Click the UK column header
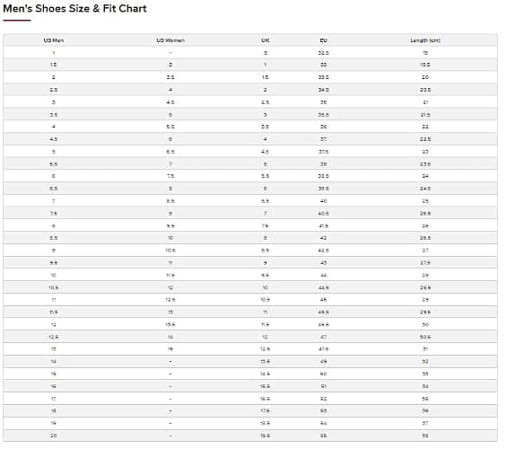The width and height of the screenshot is (507, 449). [265, 40]
